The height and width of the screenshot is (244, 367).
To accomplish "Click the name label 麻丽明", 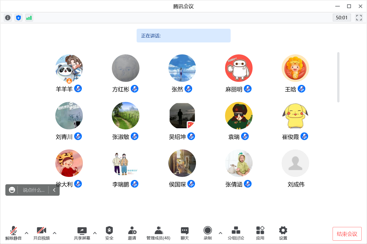I will point(234,89).
